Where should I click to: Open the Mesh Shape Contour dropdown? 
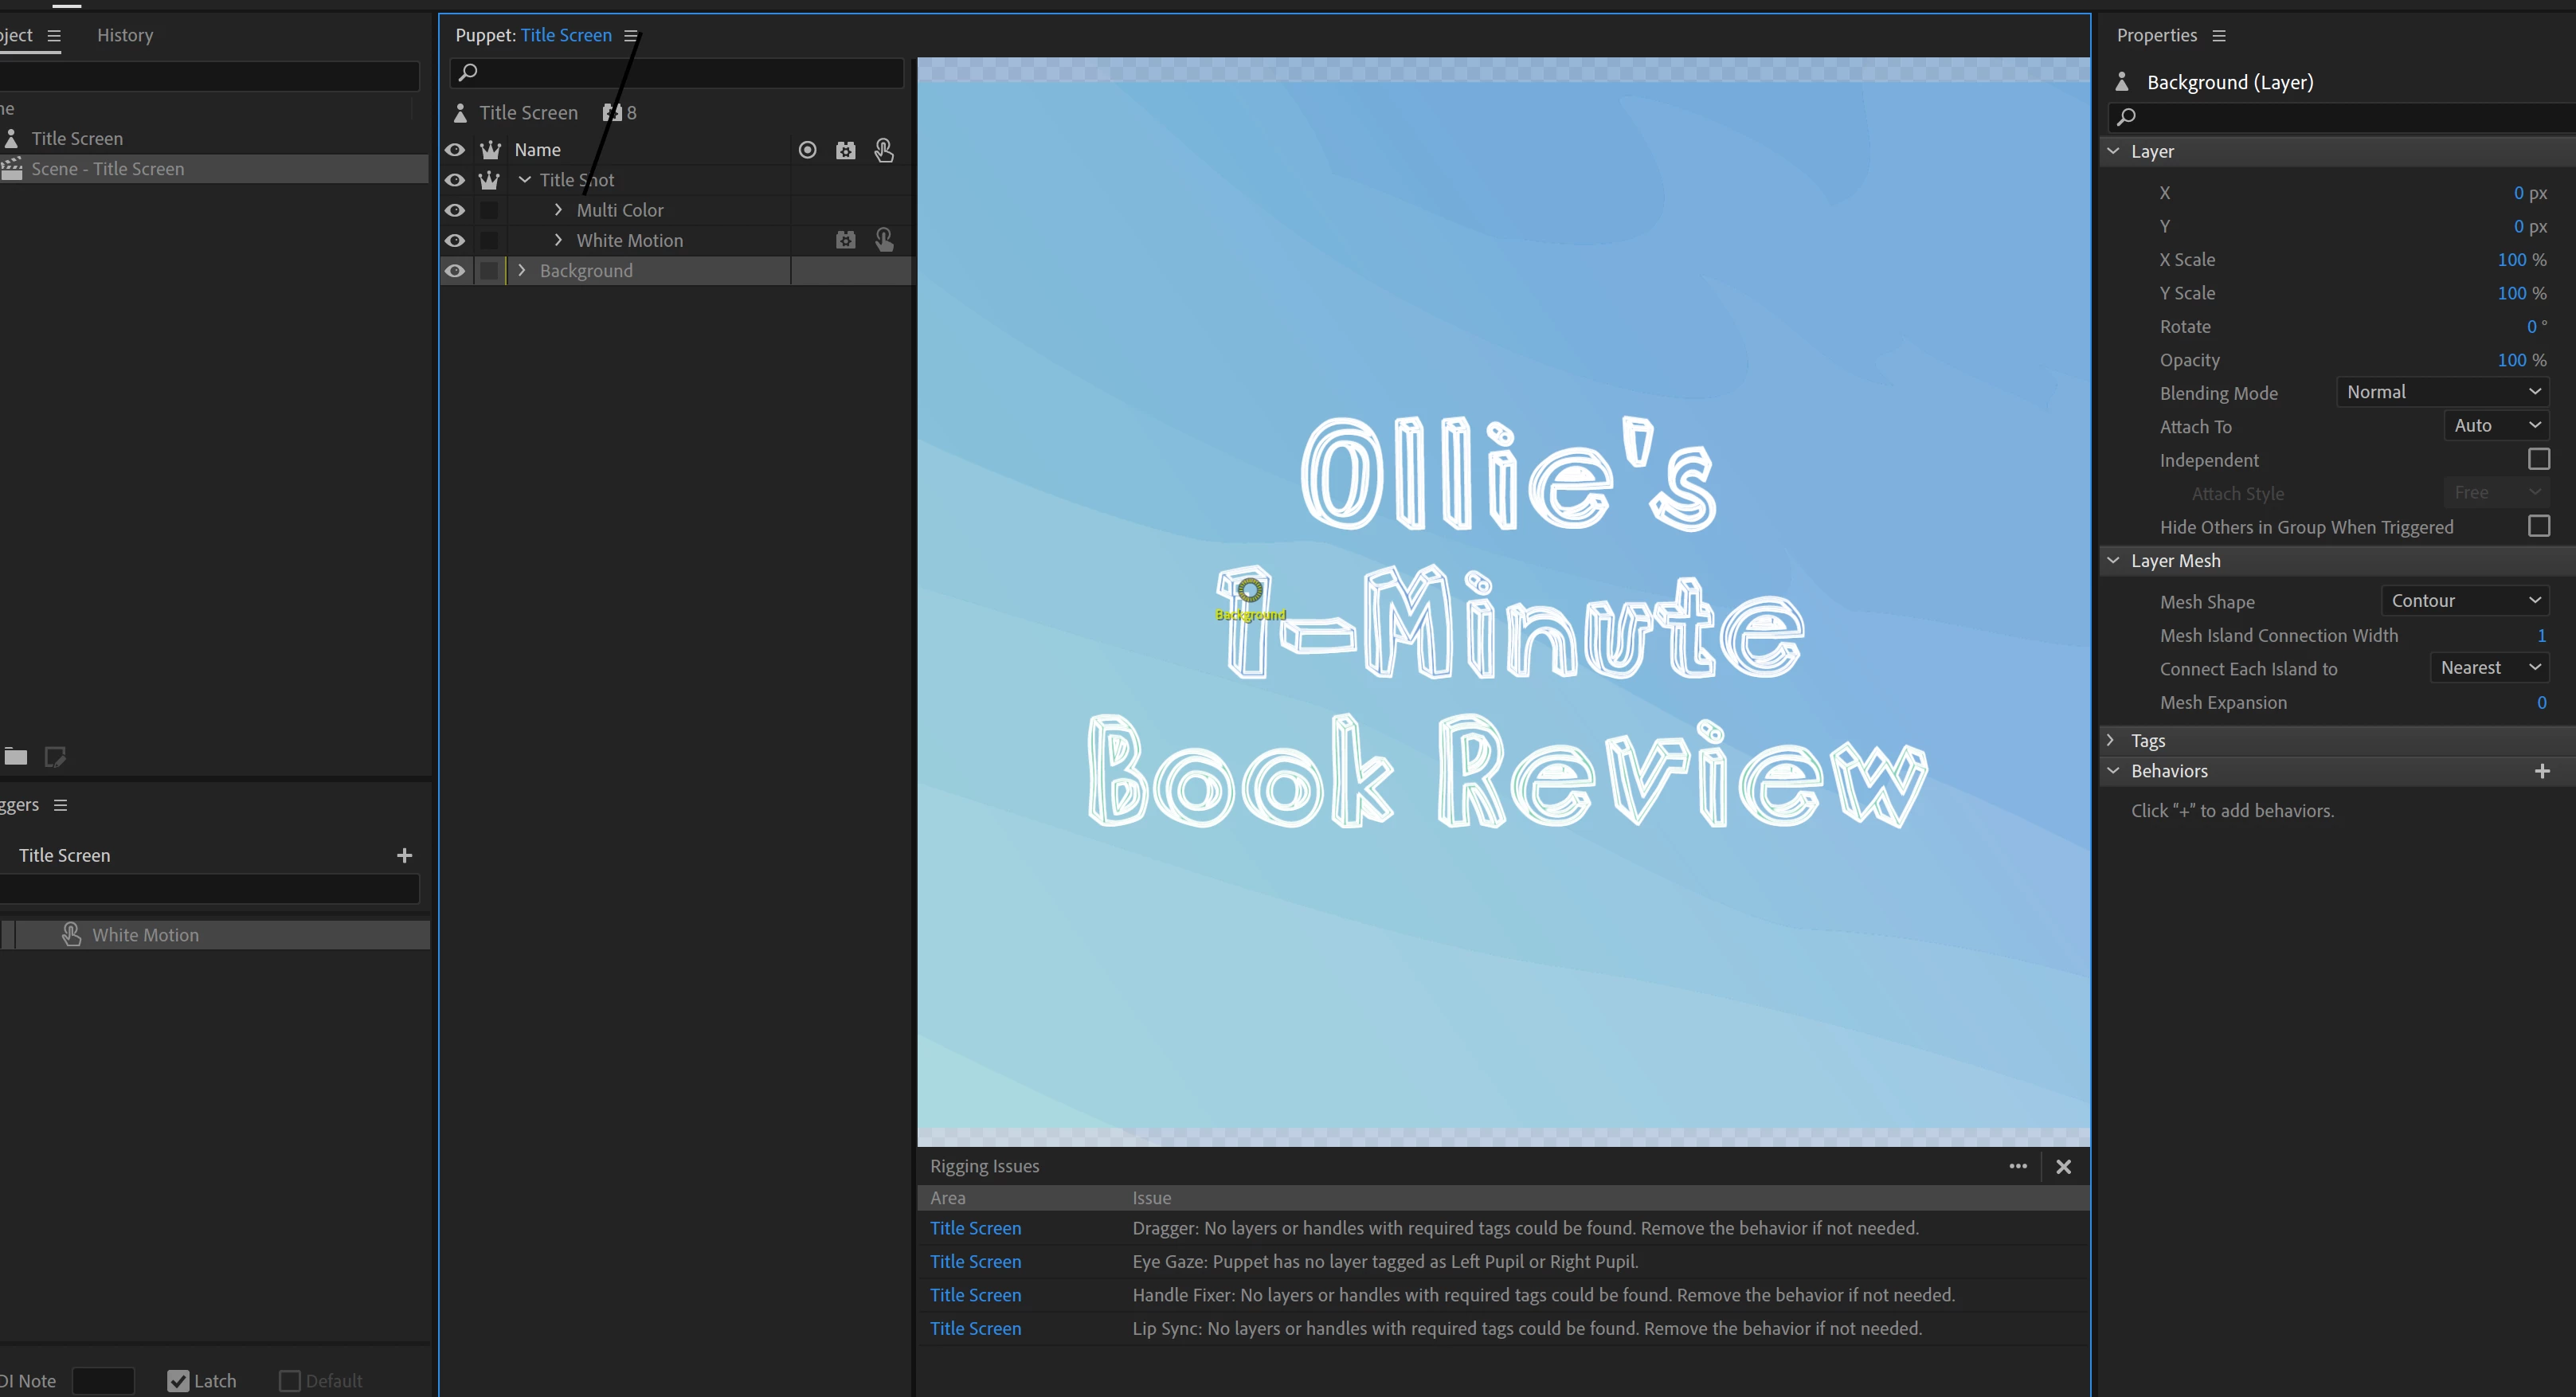[2464, 601]
